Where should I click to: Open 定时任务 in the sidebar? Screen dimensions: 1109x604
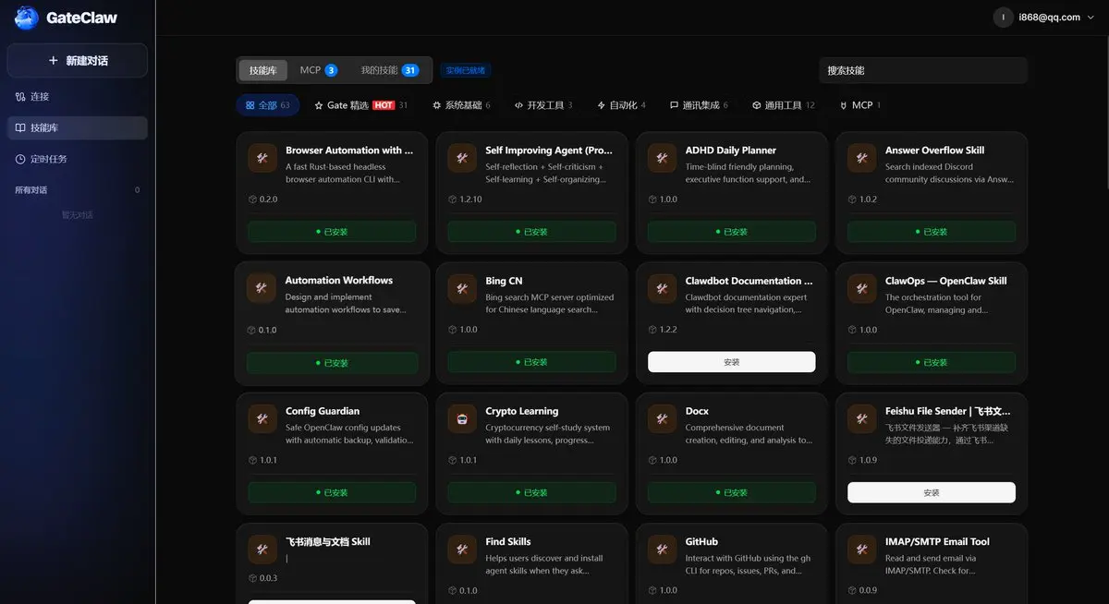click(78, 159)
